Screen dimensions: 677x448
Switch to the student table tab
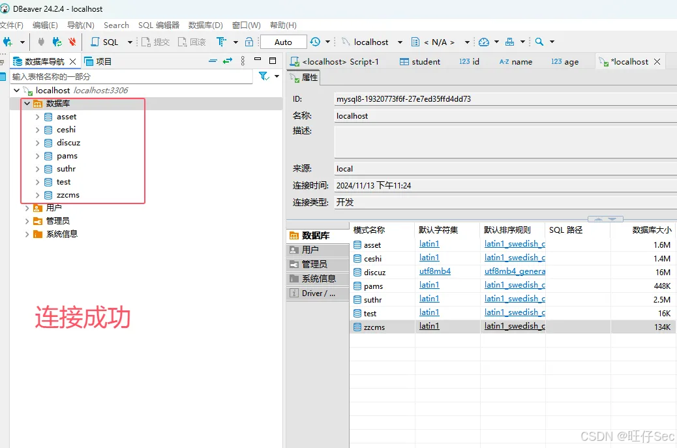click(x=419, y=62)
